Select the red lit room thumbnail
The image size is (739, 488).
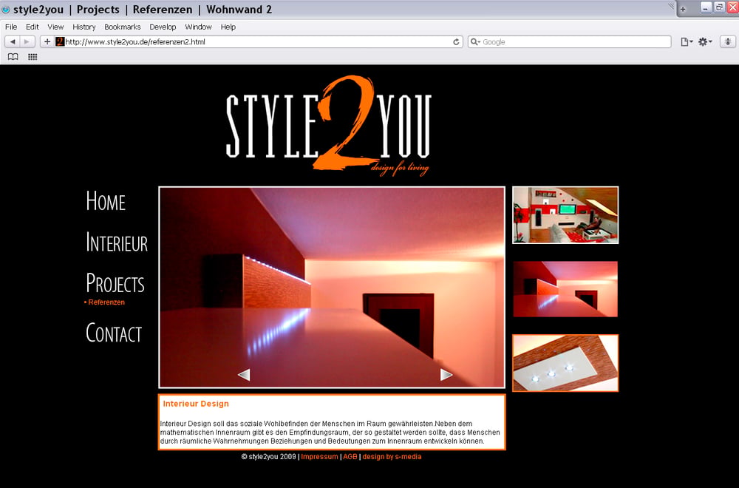pyautogui.click(x=565, y=289)
